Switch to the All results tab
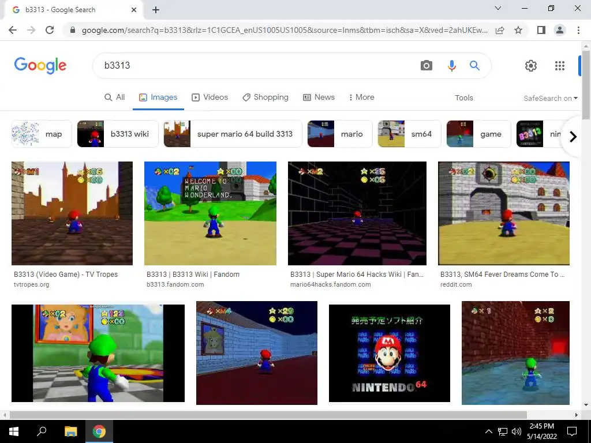This screenshot has width=591, height=443. pos(115,97)
